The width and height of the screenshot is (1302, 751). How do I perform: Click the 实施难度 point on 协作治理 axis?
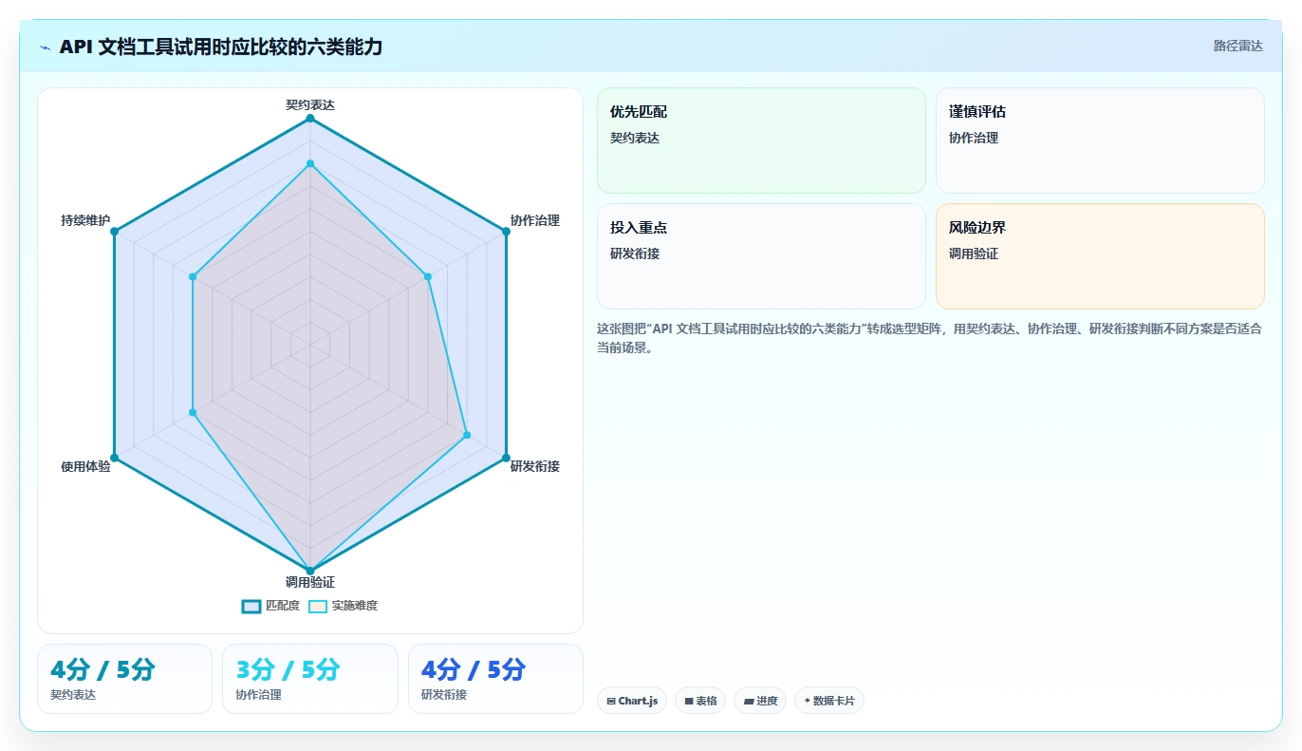pos(428,277)
